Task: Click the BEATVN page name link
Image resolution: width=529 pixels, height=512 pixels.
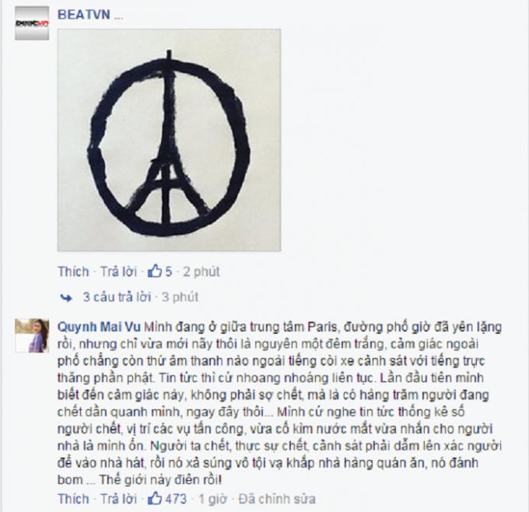Action: coord(84,15)
